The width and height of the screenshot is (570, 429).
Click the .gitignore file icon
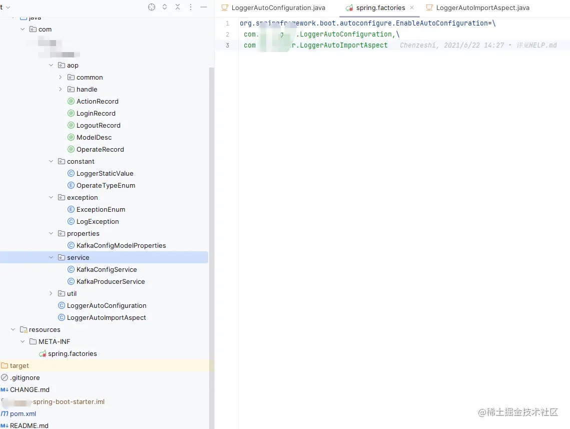5,377
